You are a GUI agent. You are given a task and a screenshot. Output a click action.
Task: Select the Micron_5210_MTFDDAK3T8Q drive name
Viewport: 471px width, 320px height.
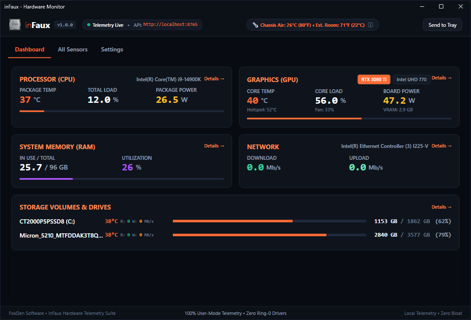(x=61, y=235)
